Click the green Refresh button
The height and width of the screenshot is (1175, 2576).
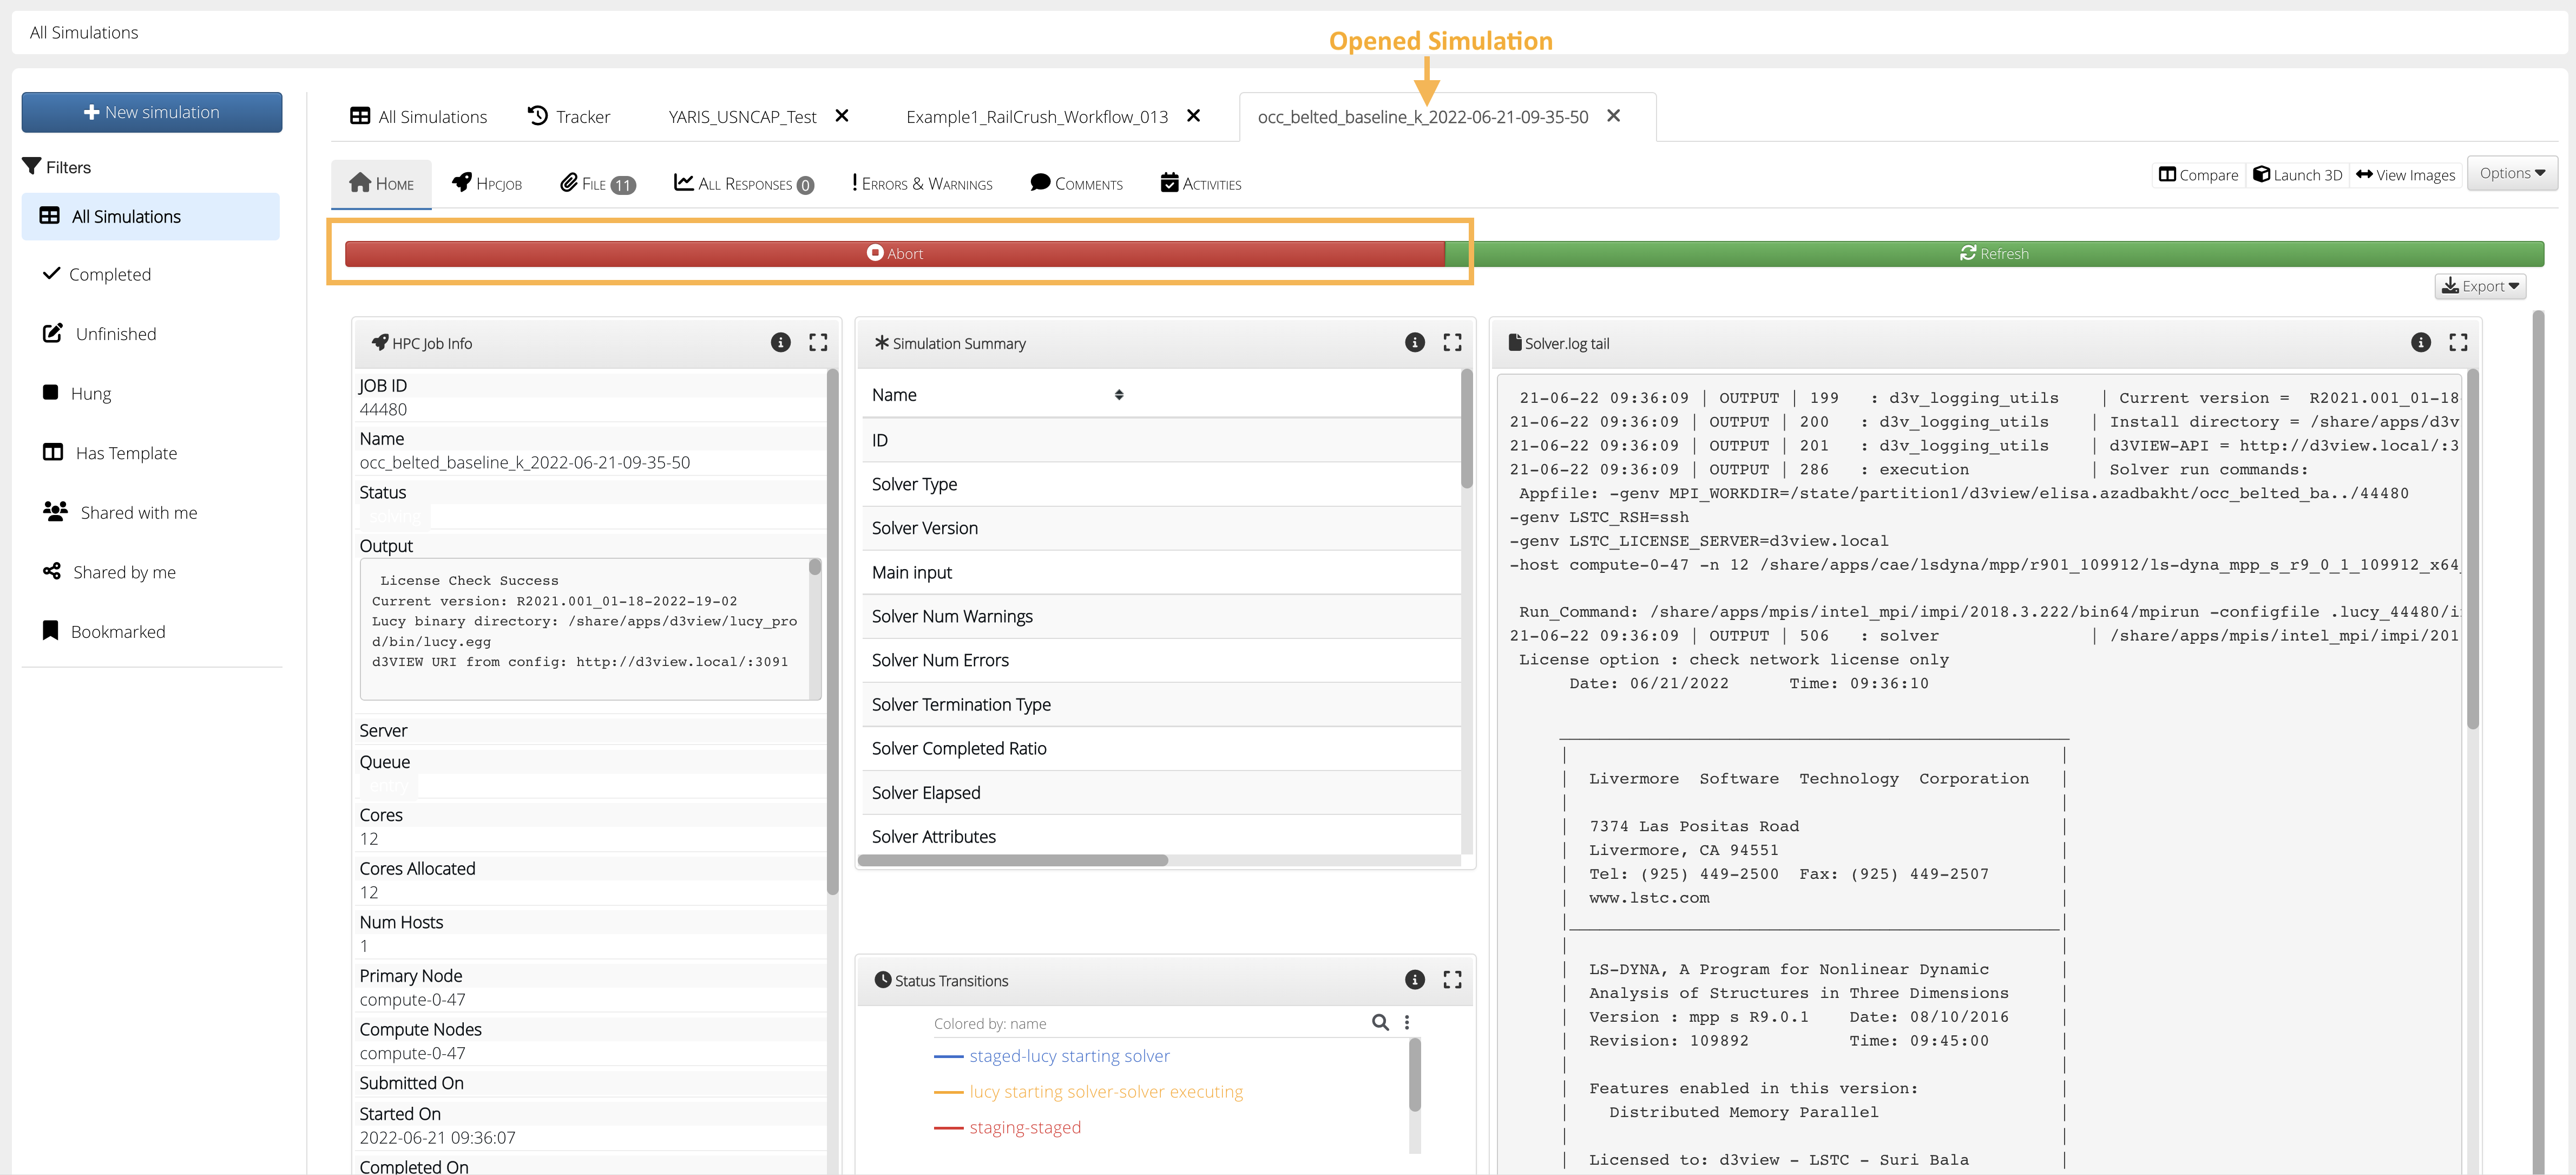point(1994,253)
